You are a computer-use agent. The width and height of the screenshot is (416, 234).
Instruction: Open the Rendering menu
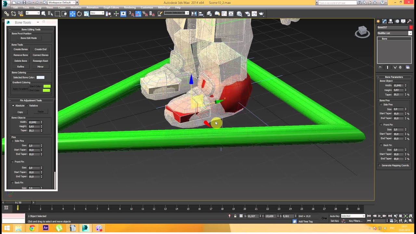[130, 7]
